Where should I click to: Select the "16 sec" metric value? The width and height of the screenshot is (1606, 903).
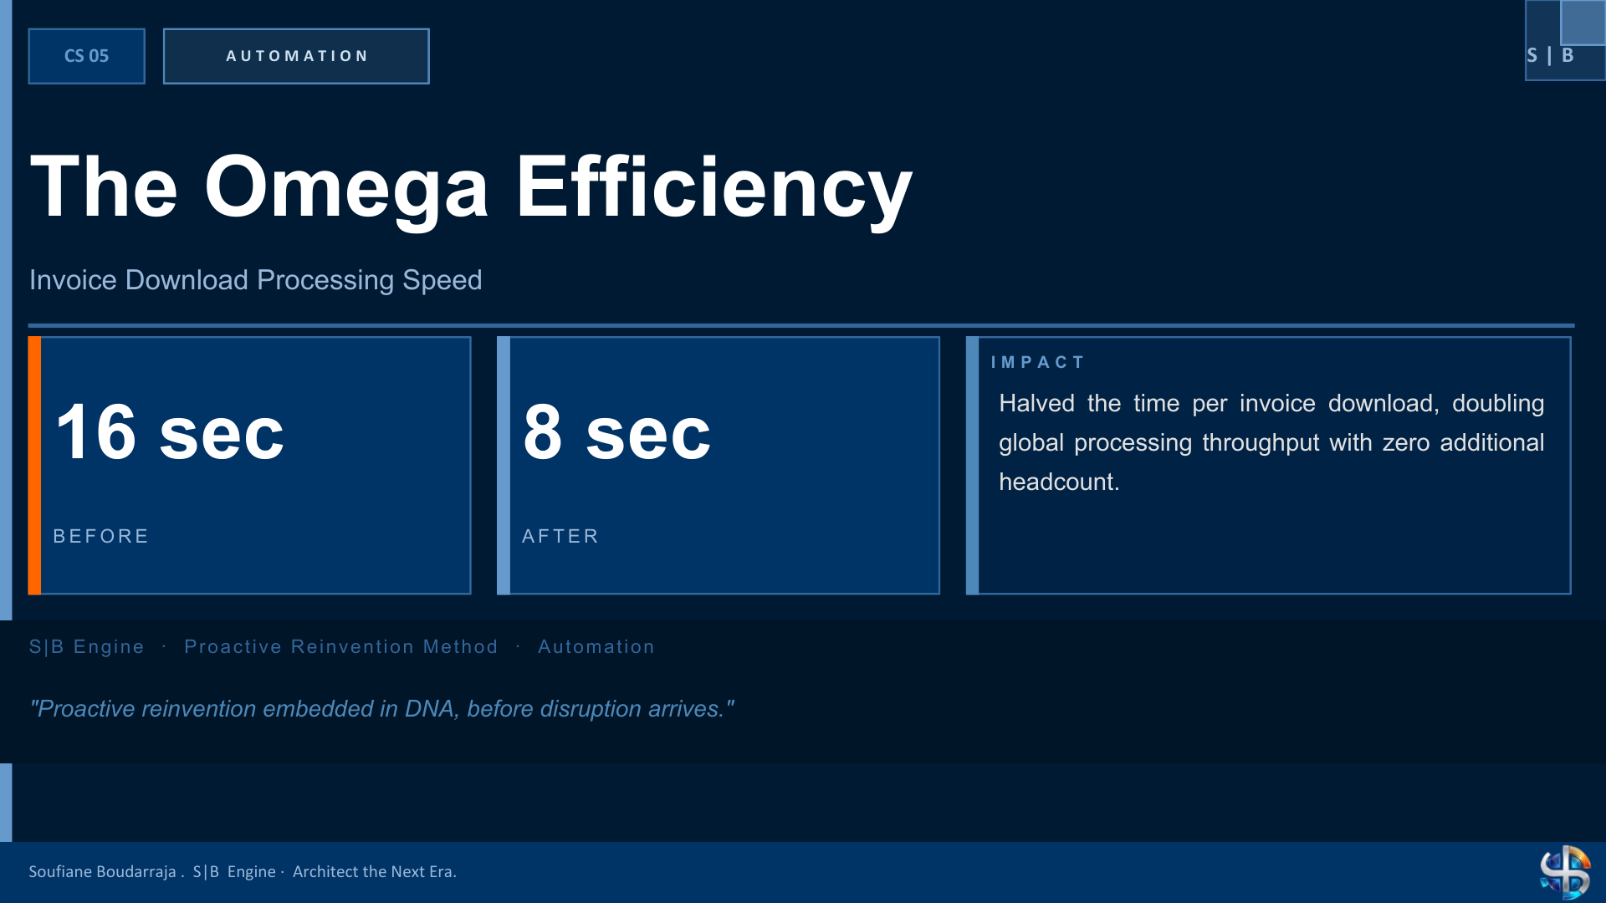[x=170, y=432]
